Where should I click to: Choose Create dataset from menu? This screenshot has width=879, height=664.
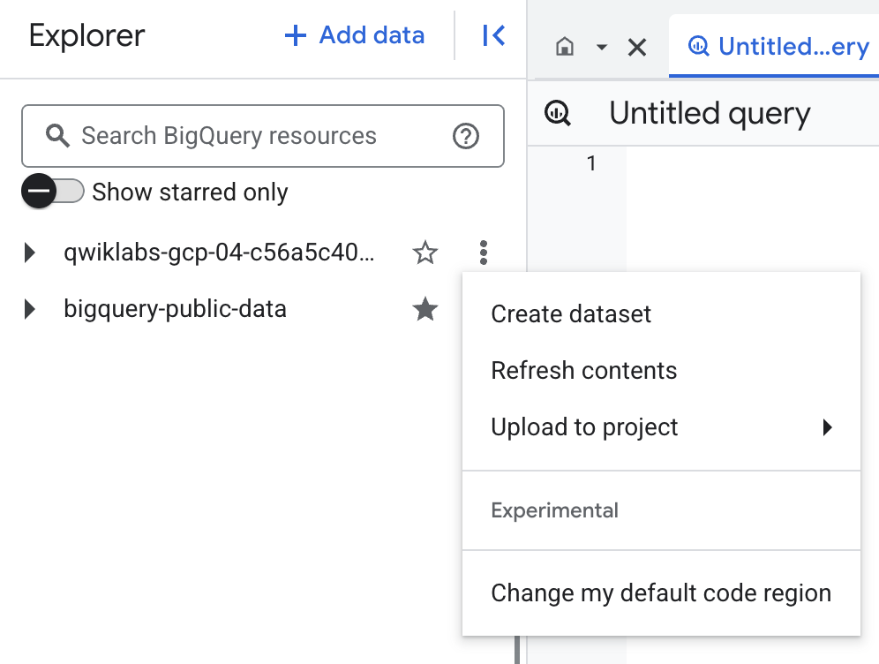point(661,314)
